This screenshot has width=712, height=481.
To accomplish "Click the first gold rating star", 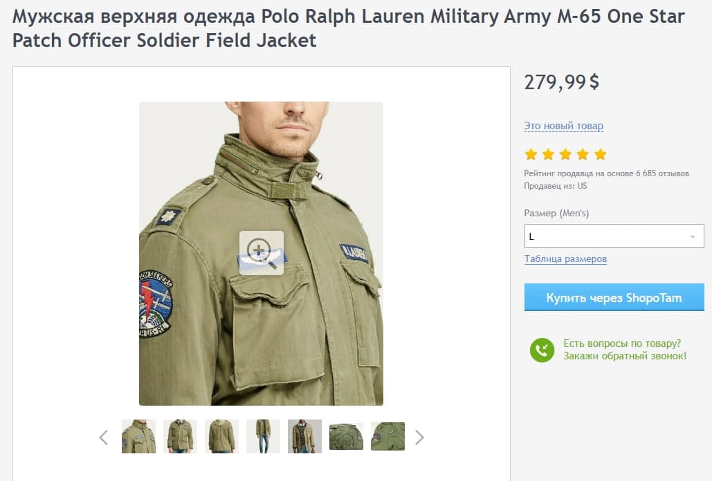I will [531, 154].
